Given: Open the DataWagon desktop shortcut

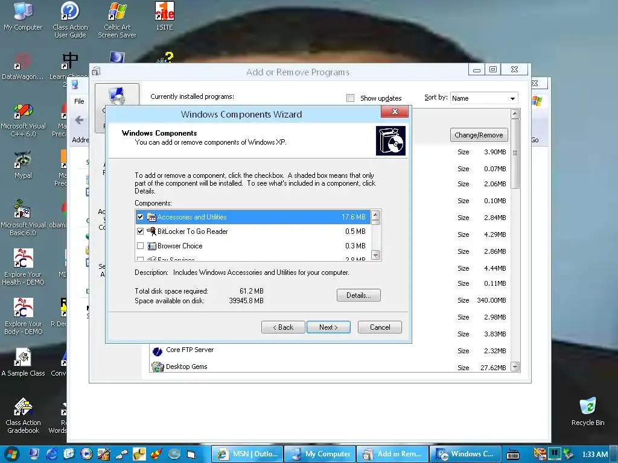Looking at the screenshot, I should (x=23, y=66).
